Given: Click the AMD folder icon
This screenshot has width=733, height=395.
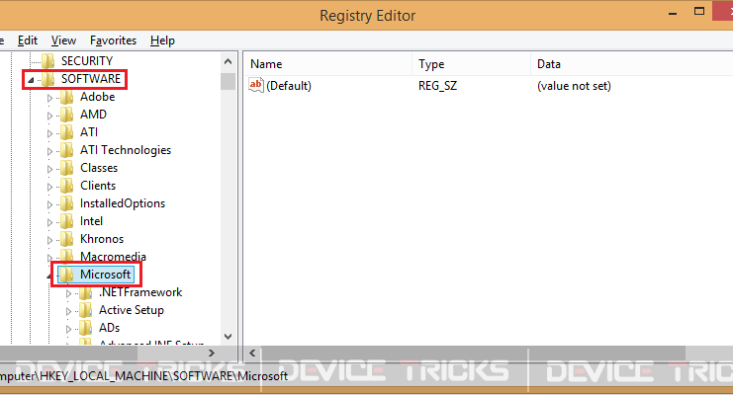Looking at the screenshot, I should point(67,115).
